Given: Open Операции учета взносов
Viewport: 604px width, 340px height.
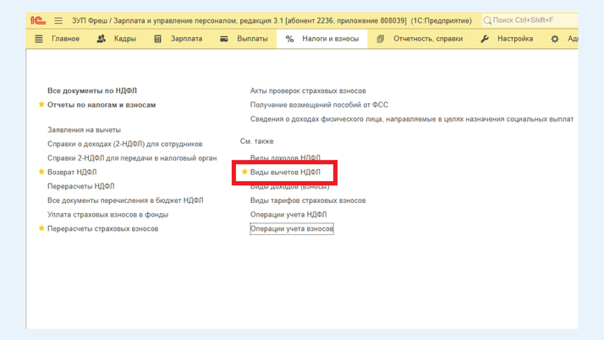Looking at the screenshot, I should tap(292, 228).
